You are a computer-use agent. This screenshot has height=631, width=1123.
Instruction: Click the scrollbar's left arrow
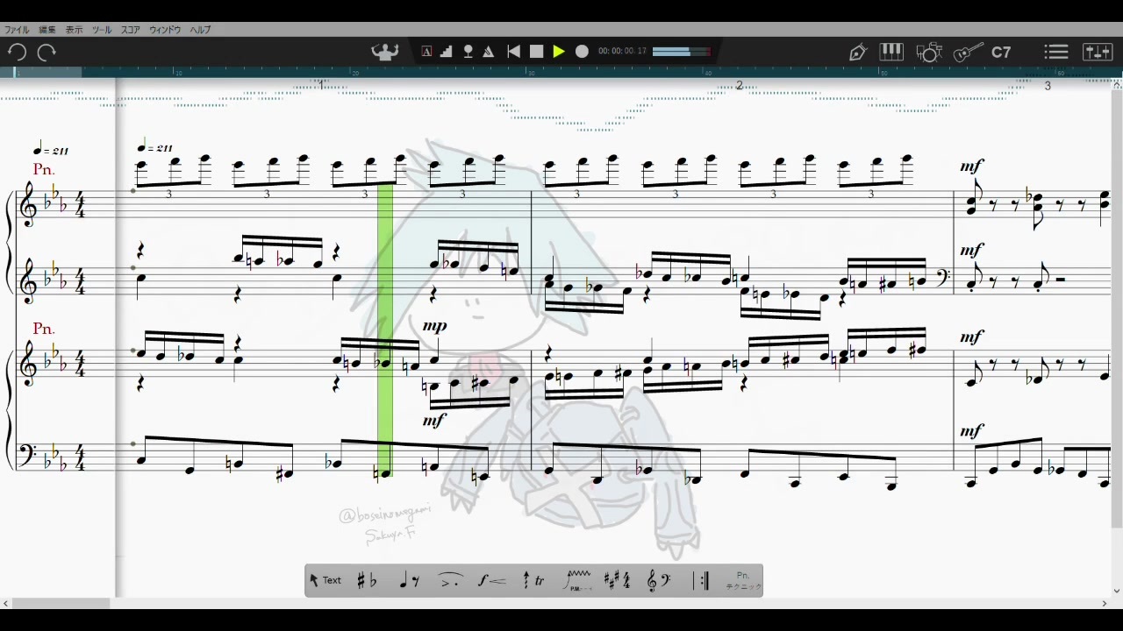tap(5, 603)
